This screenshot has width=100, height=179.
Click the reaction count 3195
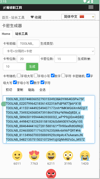[x=68, y=164]
